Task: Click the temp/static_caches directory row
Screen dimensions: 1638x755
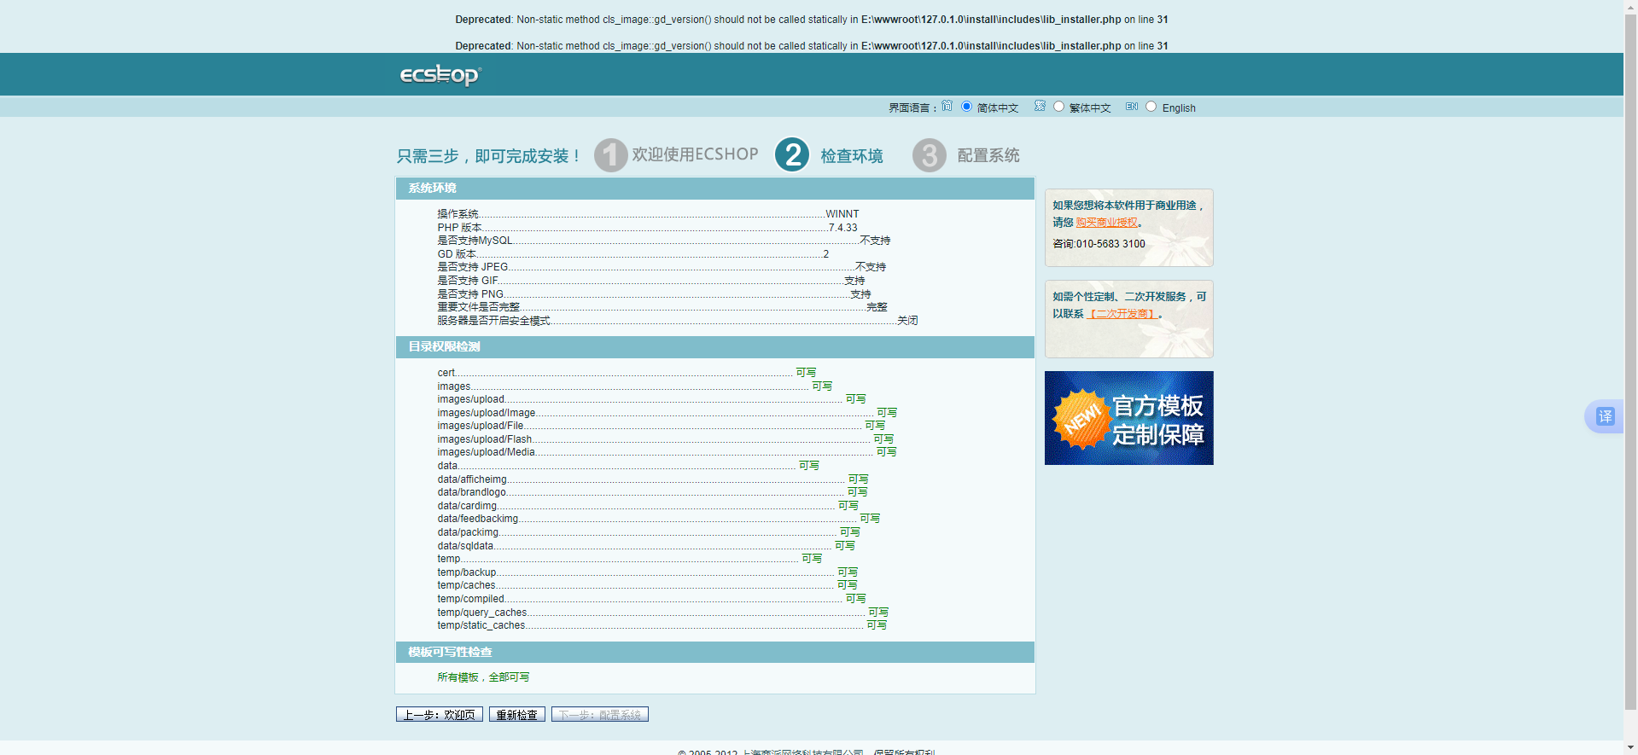Action: (x=662, y=625)
